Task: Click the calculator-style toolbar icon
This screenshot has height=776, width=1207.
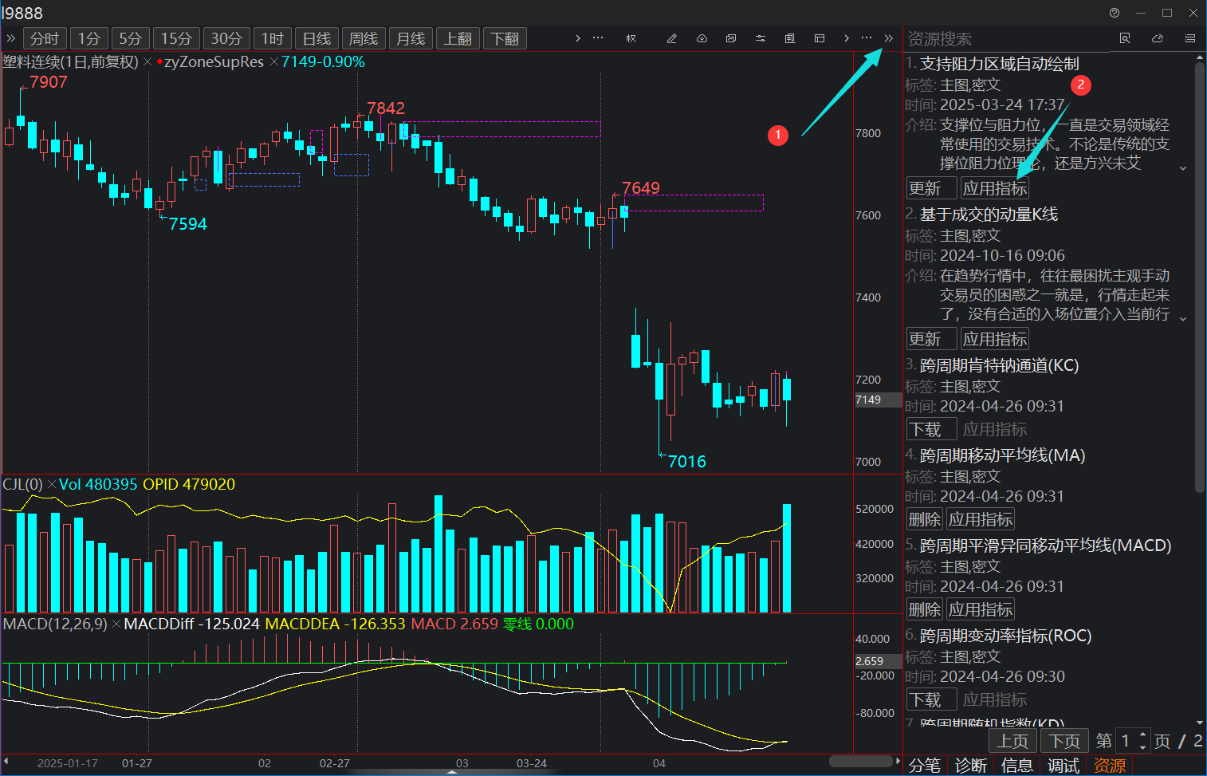Action: (x=790, y=38)
